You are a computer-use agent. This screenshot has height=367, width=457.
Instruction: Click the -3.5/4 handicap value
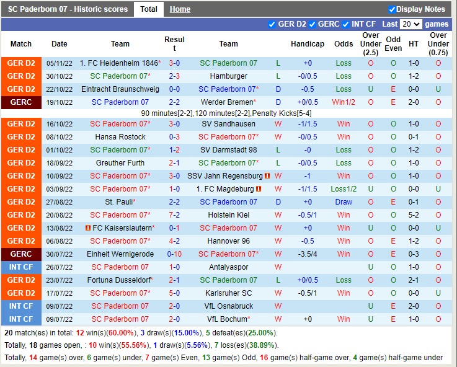tap(308, 254)
